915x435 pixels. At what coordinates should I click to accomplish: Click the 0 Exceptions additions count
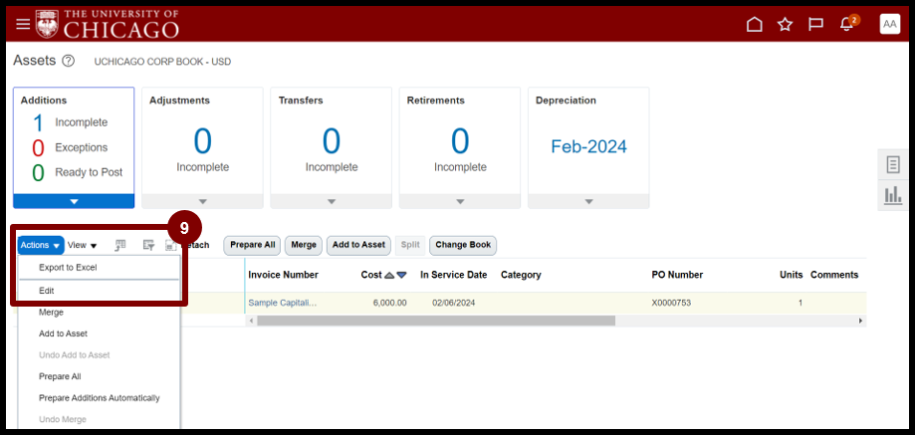tap(38, 148)
